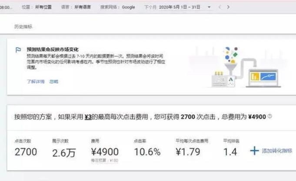Viewport: 296px width, 181px height.
Task: Click 添加转化指标 link
Action: [x=277, y=151]
